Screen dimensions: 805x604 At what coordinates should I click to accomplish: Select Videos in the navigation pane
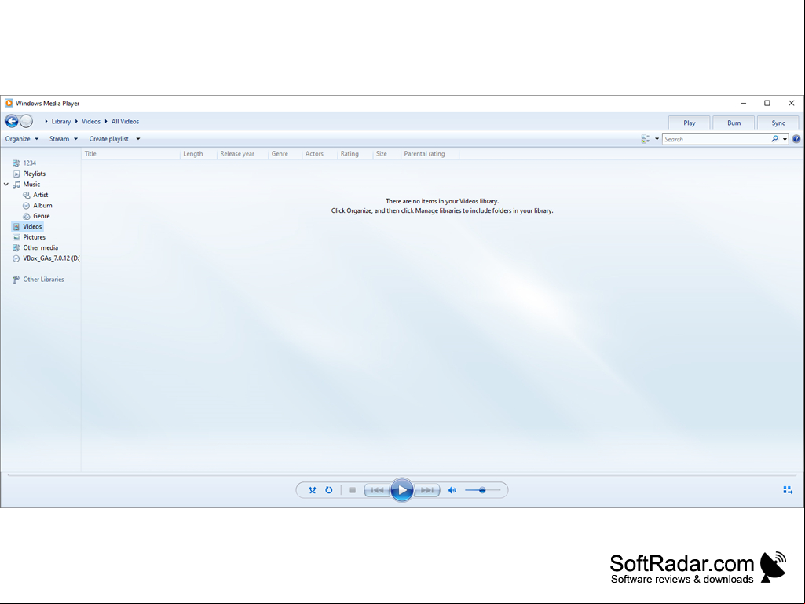[x=27, y=226]
